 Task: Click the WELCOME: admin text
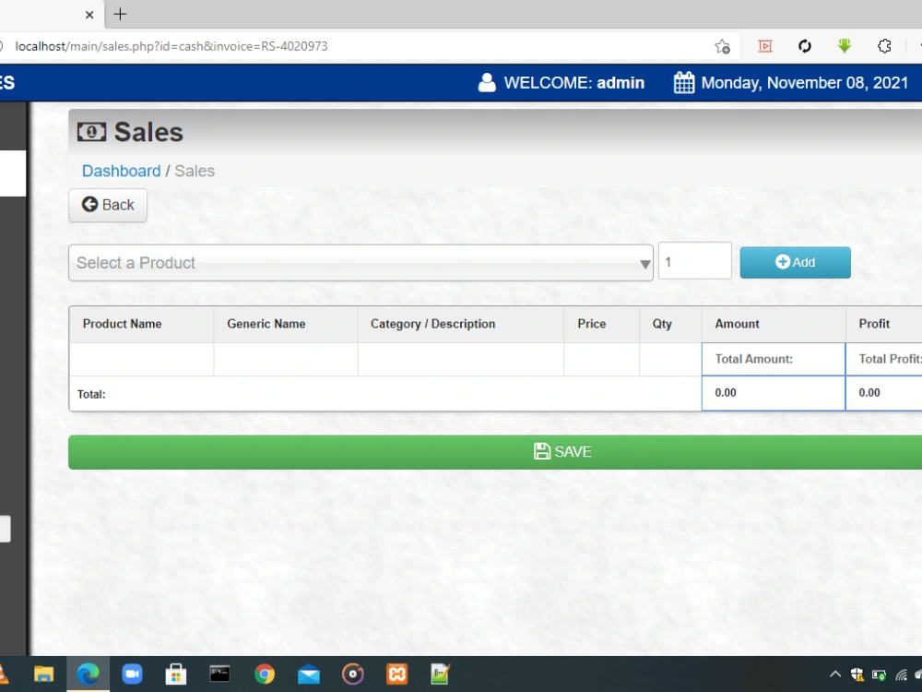[573, 83]
